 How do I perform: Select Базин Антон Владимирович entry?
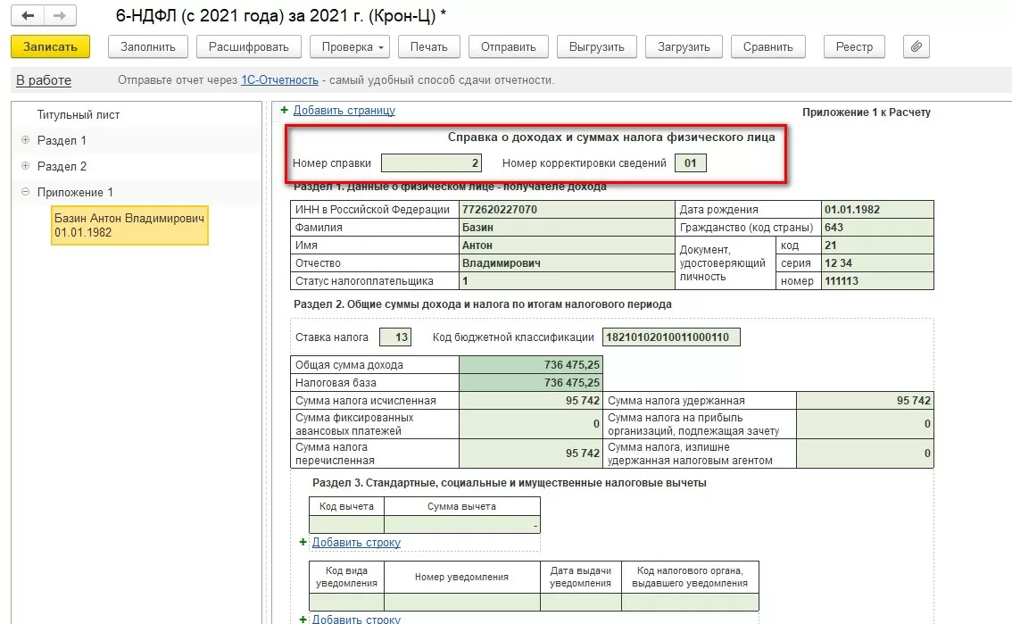coord(129,226)
